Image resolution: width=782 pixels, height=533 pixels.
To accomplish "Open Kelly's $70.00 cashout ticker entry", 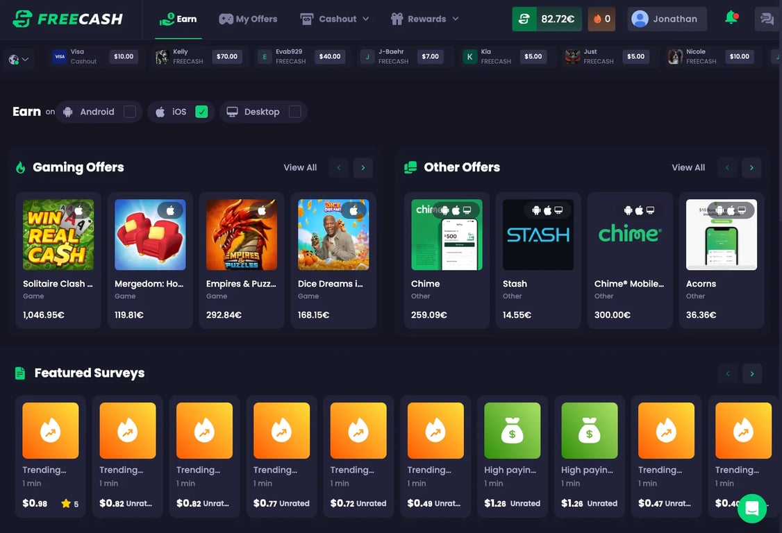I will (199, 57).
